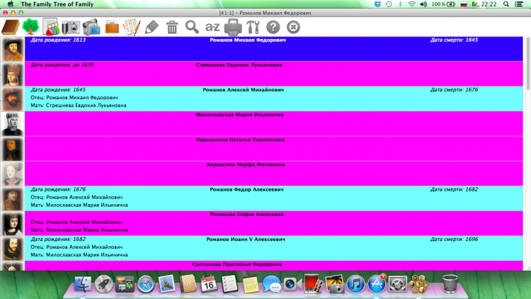This screenshot has width=531, height=299.
Task: Open the Apple menu
Action: pyautogui.click(x=11, y=4)
